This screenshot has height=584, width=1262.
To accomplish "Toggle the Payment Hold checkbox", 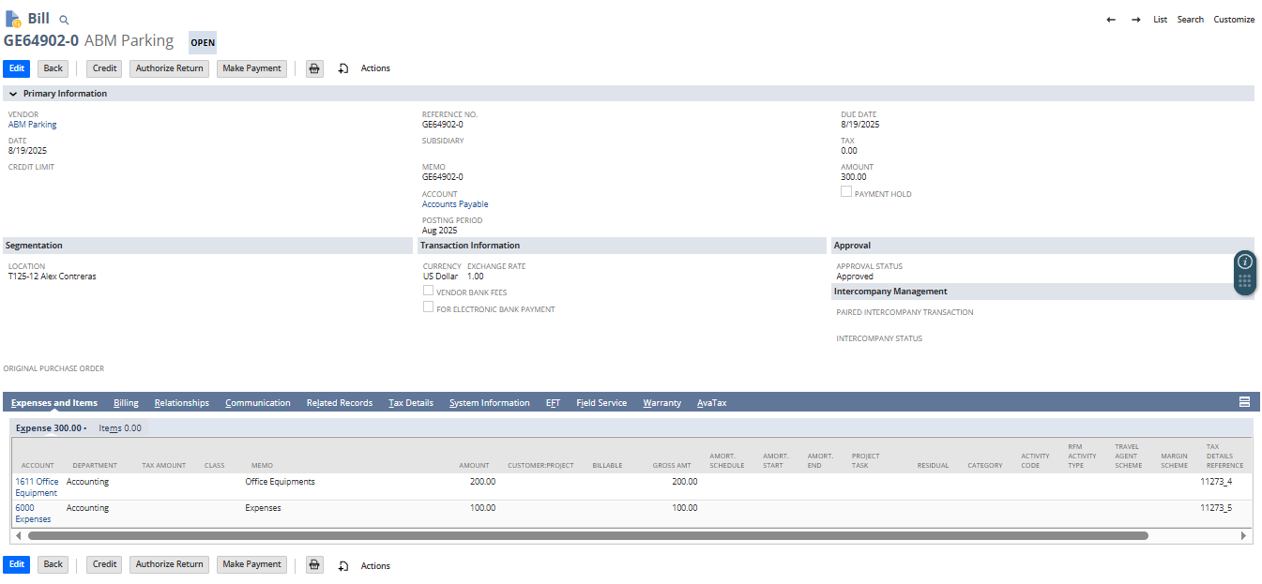I will pyautogui.click(x=846, y=192).
